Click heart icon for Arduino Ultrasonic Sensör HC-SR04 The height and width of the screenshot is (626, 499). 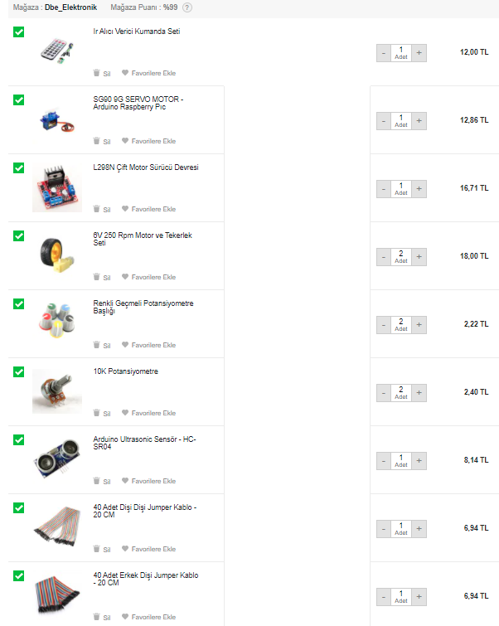[125, 481]
